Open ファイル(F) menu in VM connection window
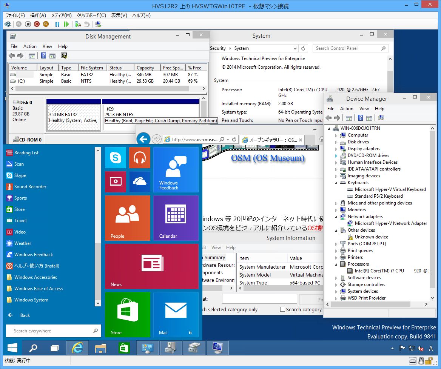The height and width of the screenshot is (369, 441). (x=15, y=15)
